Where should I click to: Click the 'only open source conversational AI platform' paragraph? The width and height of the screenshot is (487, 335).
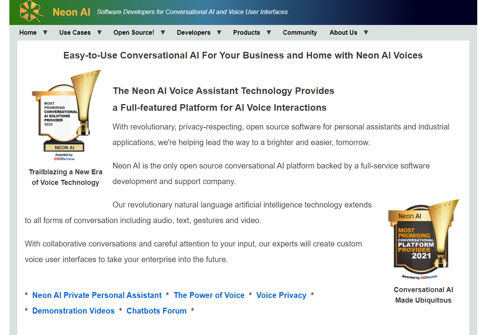coord(271,174)
